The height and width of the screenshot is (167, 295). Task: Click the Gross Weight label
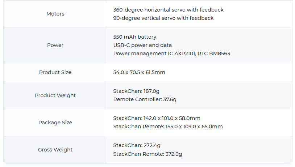coord(55,150)
